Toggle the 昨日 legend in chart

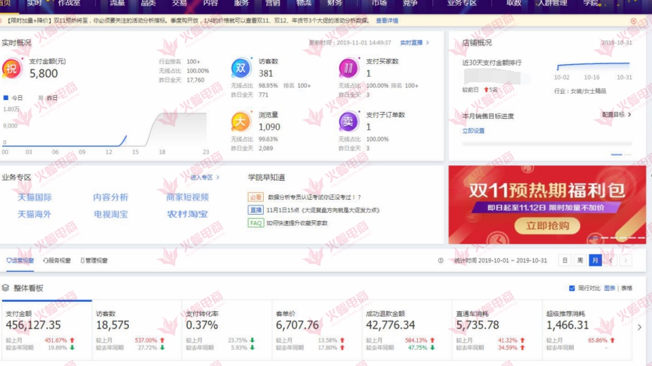click(47, 98)
